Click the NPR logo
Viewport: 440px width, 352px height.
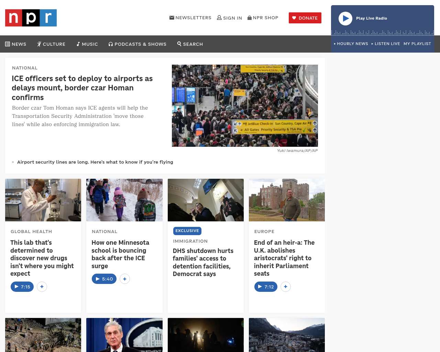[x=31, y=18]
